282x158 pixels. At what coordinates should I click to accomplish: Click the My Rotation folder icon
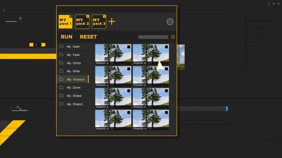[x=61, y=79]
